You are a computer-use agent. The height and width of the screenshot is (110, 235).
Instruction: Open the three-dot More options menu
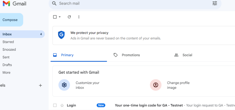click(x=79, y=17)
